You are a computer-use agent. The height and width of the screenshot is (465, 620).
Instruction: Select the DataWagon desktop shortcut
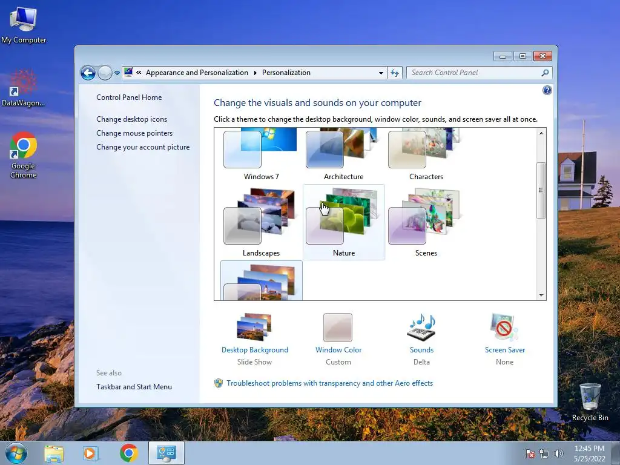(23, 88)
